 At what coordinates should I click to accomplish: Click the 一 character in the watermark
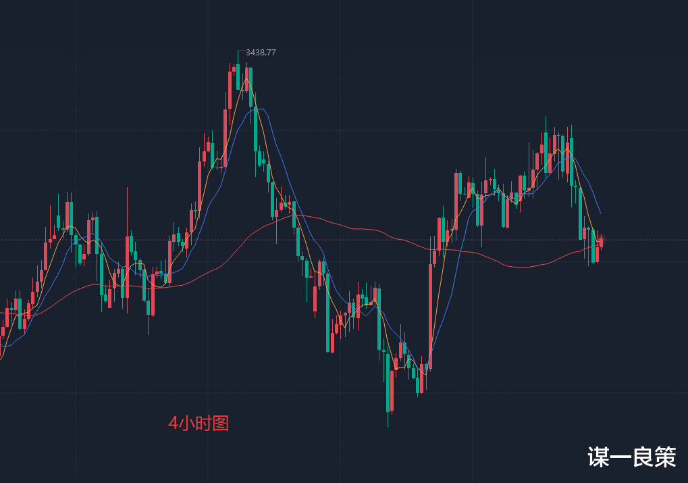pyautogui.click(x=620, y=458)
